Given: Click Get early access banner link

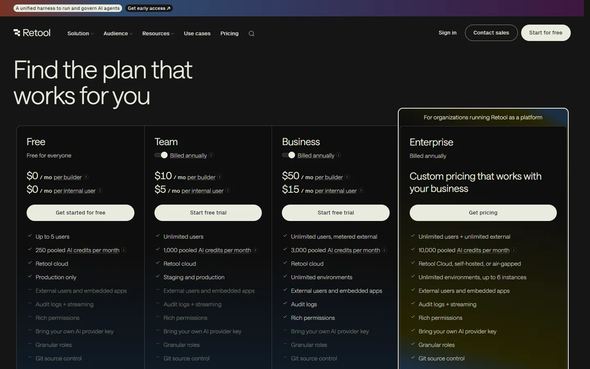Looking at the screenshot, I should [x=149, y=8].
